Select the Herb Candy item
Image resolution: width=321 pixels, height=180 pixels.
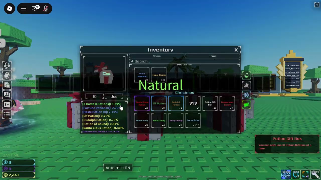pos(159,120)
